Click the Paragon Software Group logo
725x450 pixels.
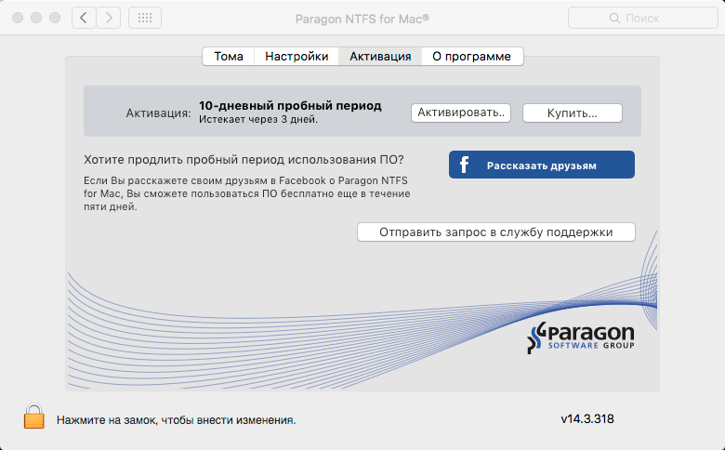click(581, 338)
